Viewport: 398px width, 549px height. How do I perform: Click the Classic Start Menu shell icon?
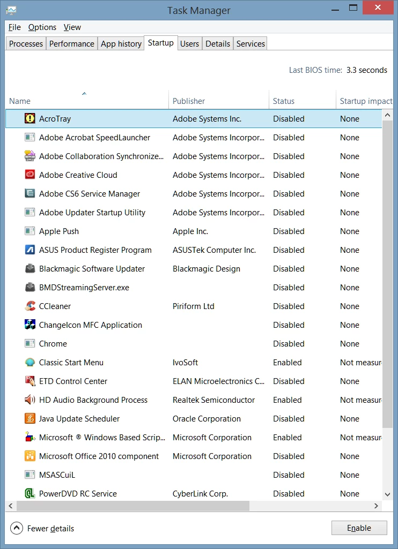pyautogui.click(x=30, y=363)
